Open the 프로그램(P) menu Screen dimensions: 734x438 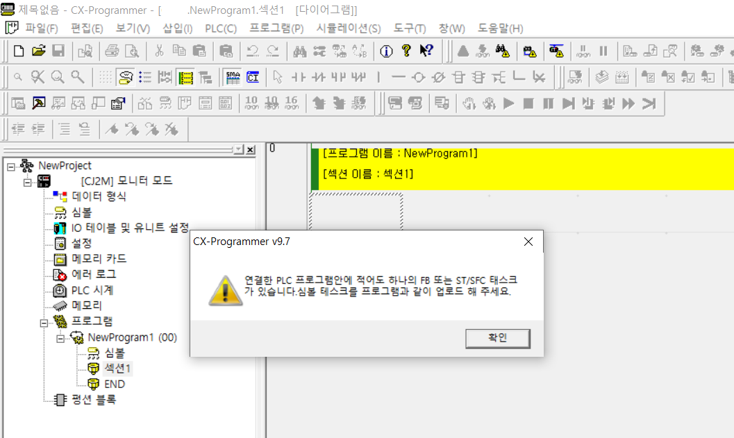276,28
